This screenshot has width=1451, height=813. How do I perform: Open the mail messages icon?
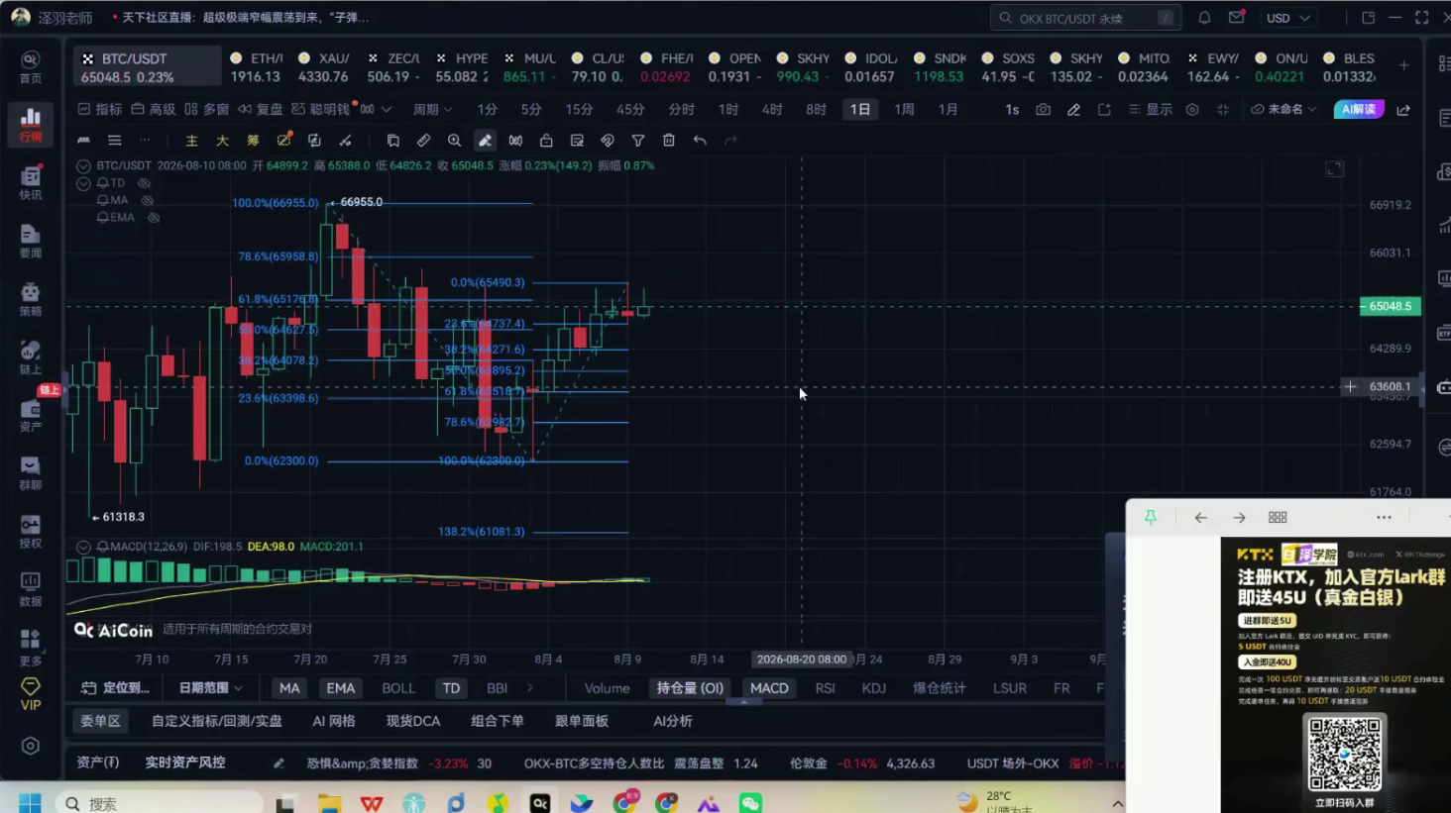point(1237,18)
